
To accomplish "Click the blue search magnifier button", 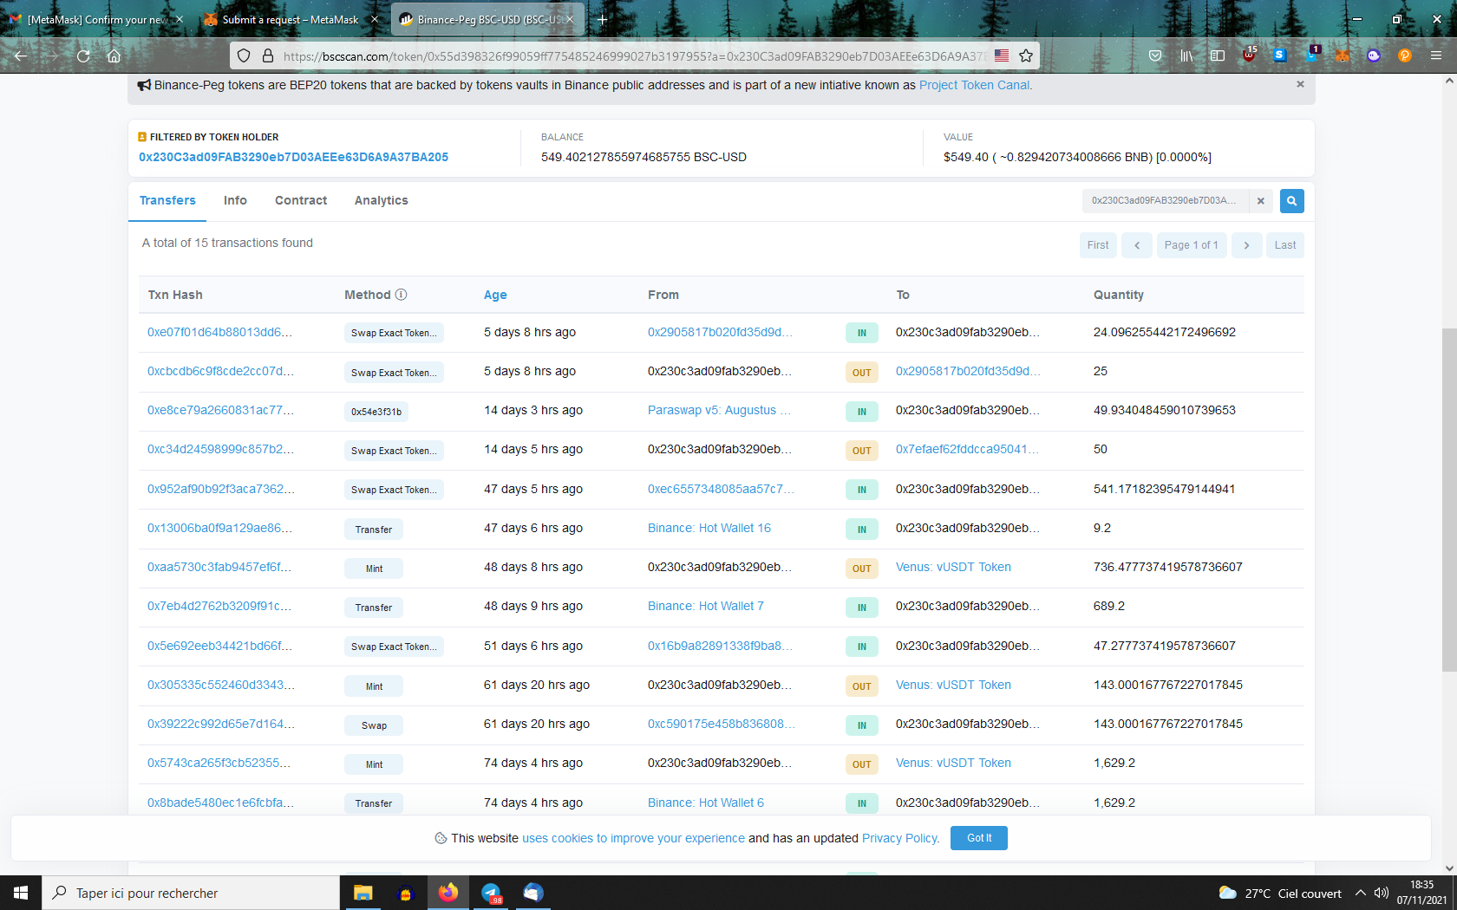I will 1291,201.
